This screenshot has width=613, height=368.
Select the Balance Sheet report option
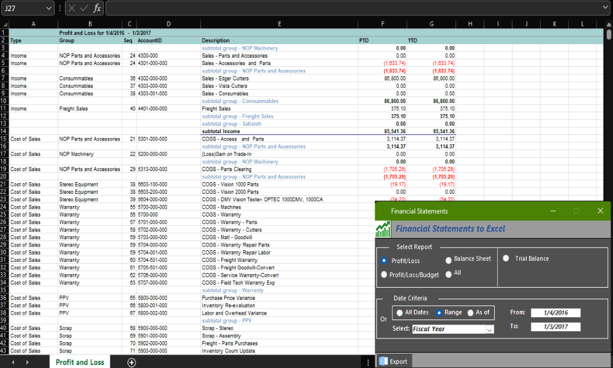pos(449,259)
